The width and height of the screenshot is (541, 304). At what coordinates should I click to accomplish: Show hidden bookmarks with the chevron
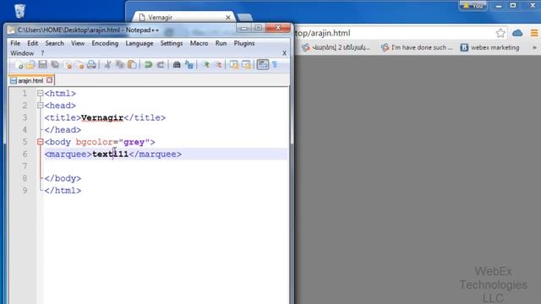coord(534,47)
